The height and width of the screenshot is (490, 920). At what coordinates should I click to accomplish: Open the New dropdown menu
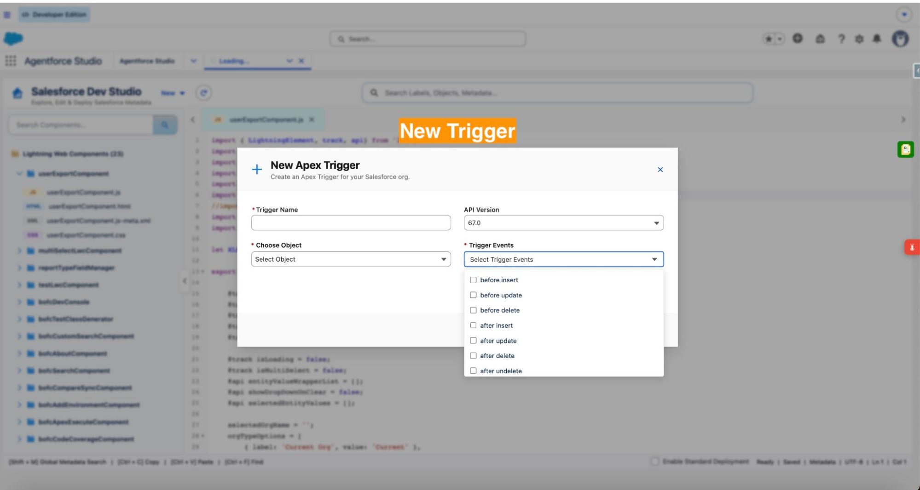coord(173,93)
